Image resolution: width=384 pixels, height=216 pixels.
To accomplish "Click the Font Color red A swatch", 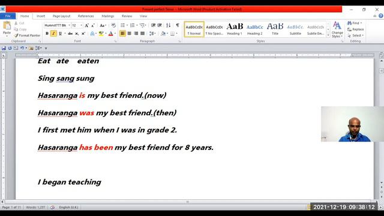I will 110,34.
